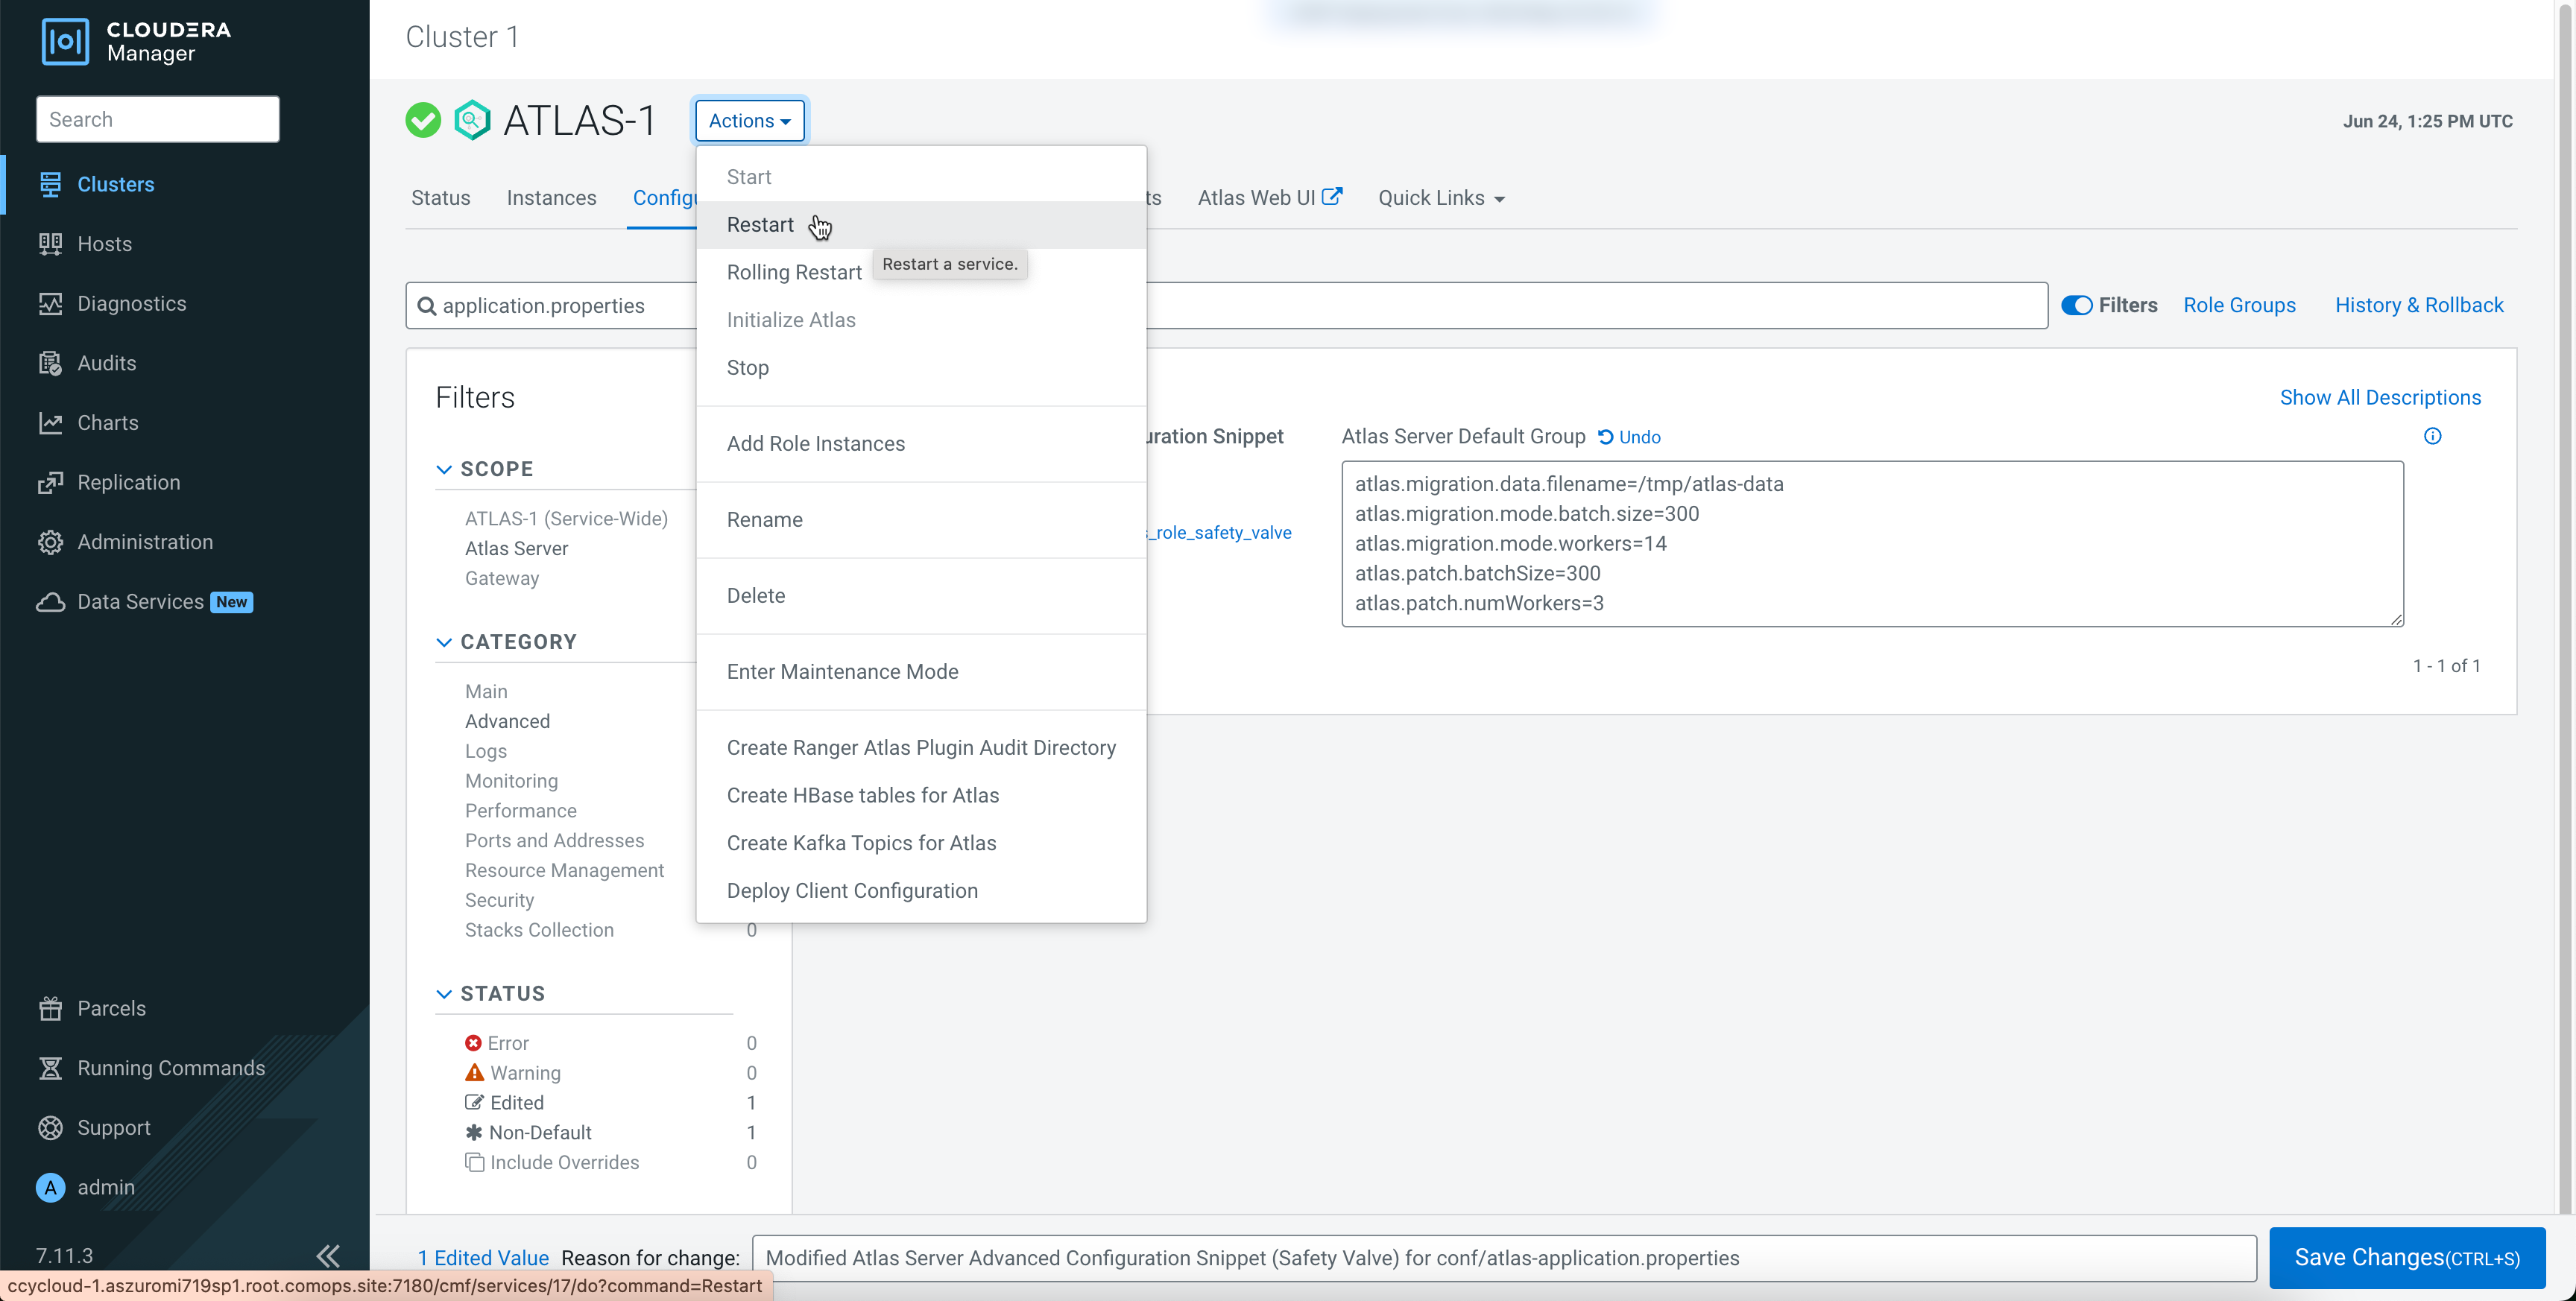Choose Restart from the Actions menu
The height and width of the screenshot is (1301, 2576).
[760, 225]
